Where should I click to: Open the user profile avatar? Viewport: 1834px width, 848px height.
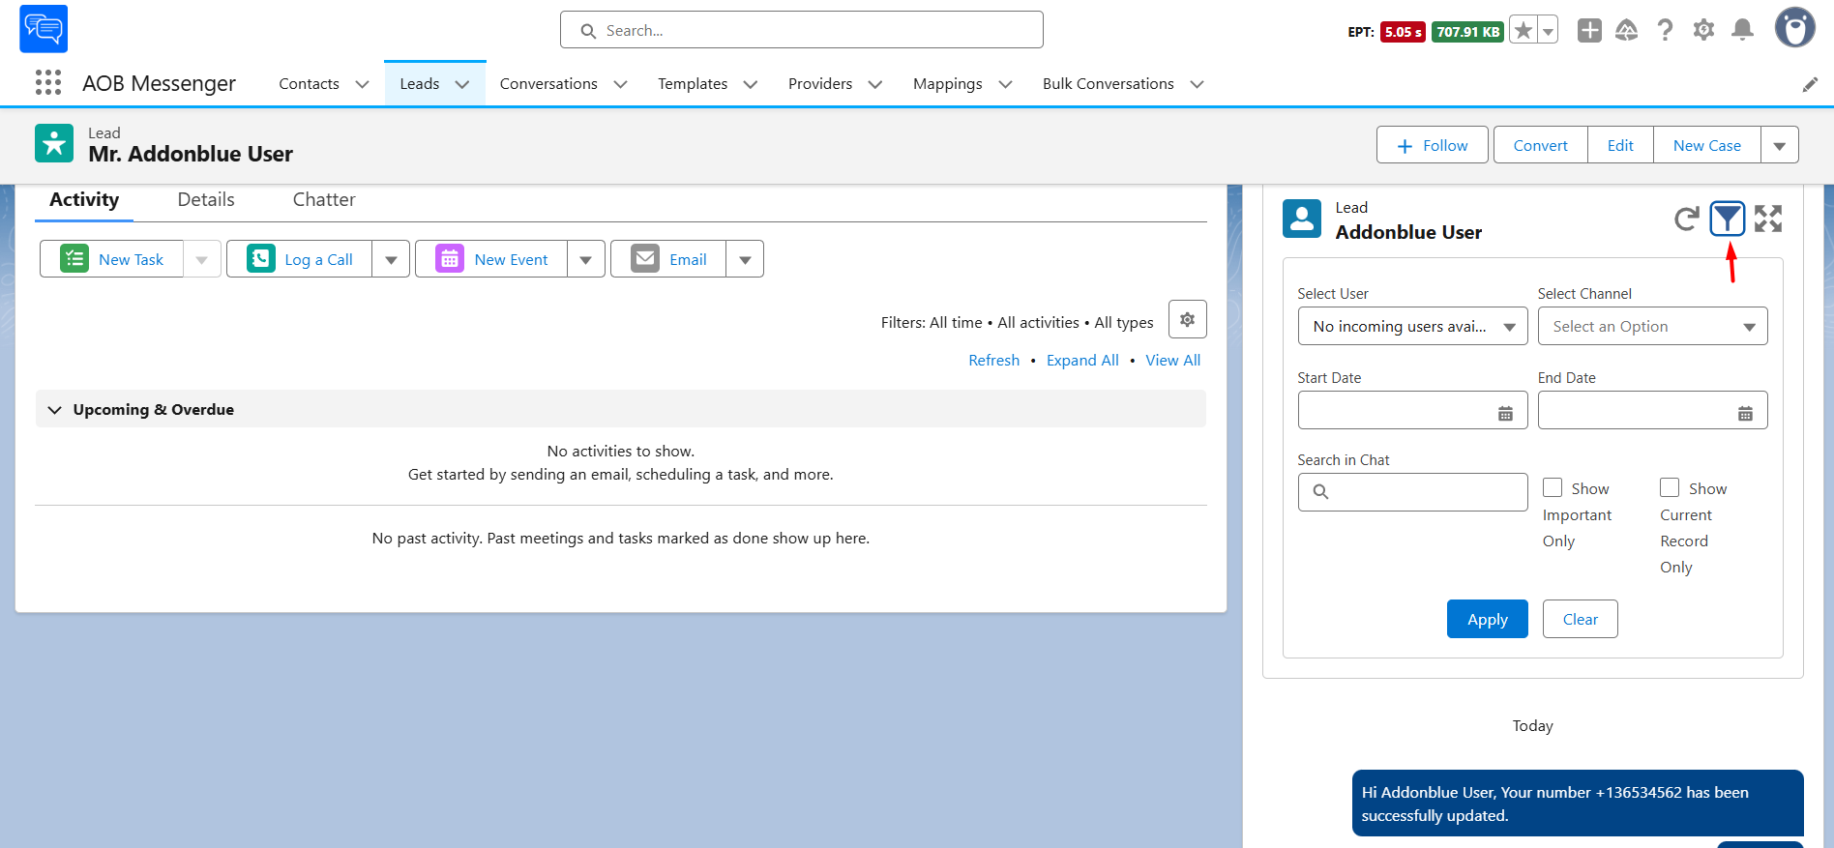point(1794,28)
